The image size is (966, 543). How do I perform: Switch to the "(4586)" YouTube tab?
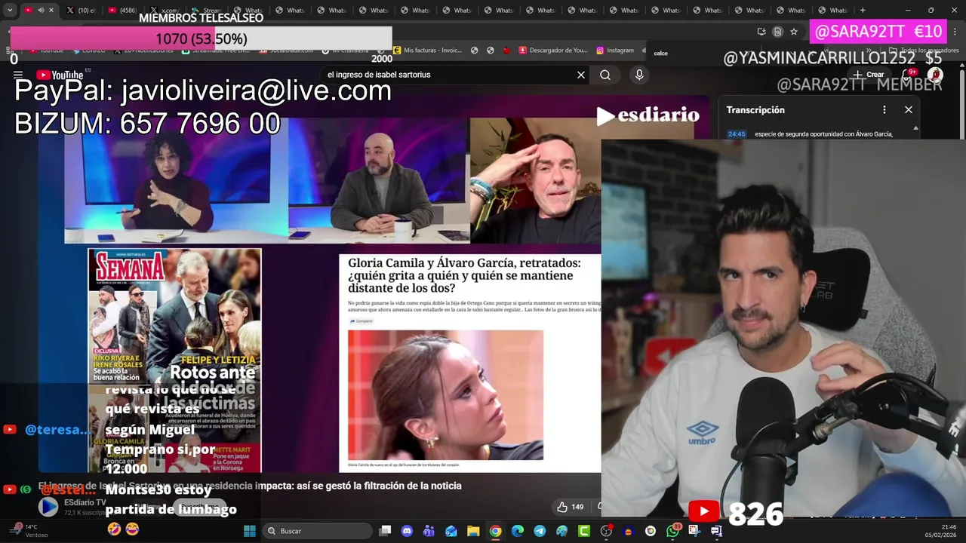click(x=122, y=10)
